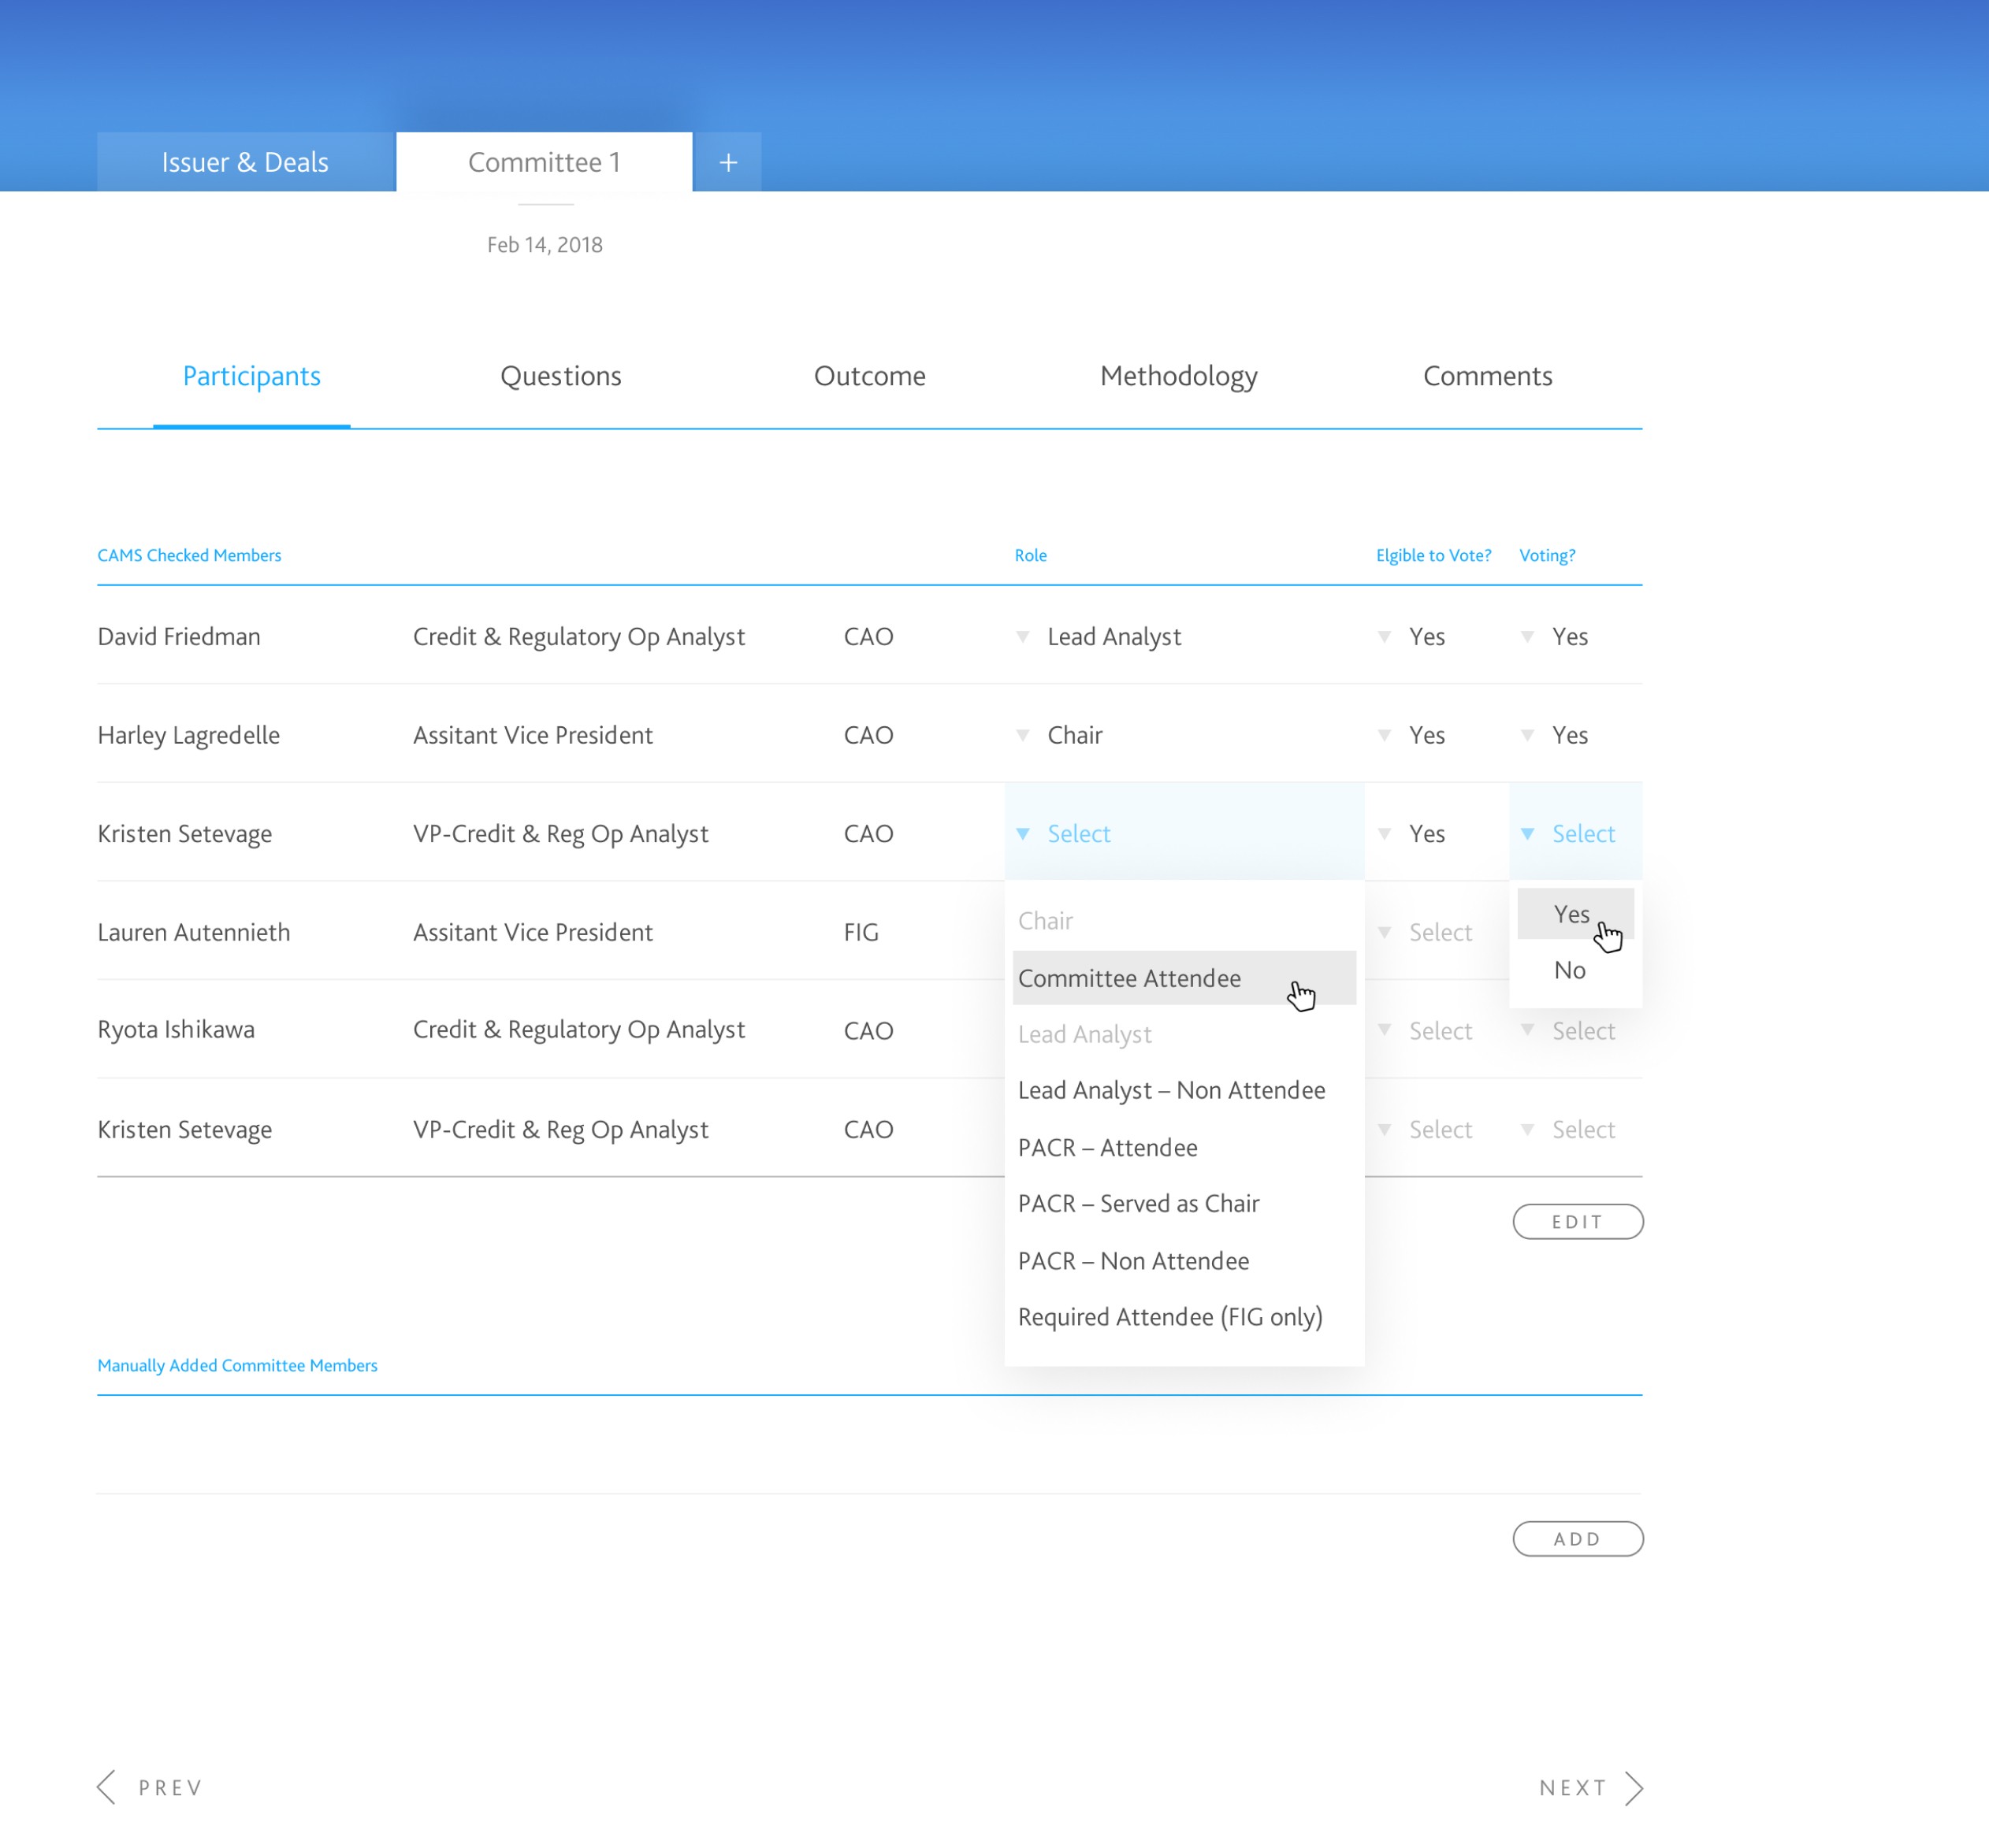Click the NEXT right arrow icon
The height and width of the screenshot is (1848, 1989).
[1633, 1787]
